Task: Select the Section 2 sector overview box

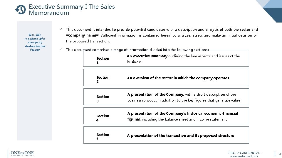Action: pos(166,78)
